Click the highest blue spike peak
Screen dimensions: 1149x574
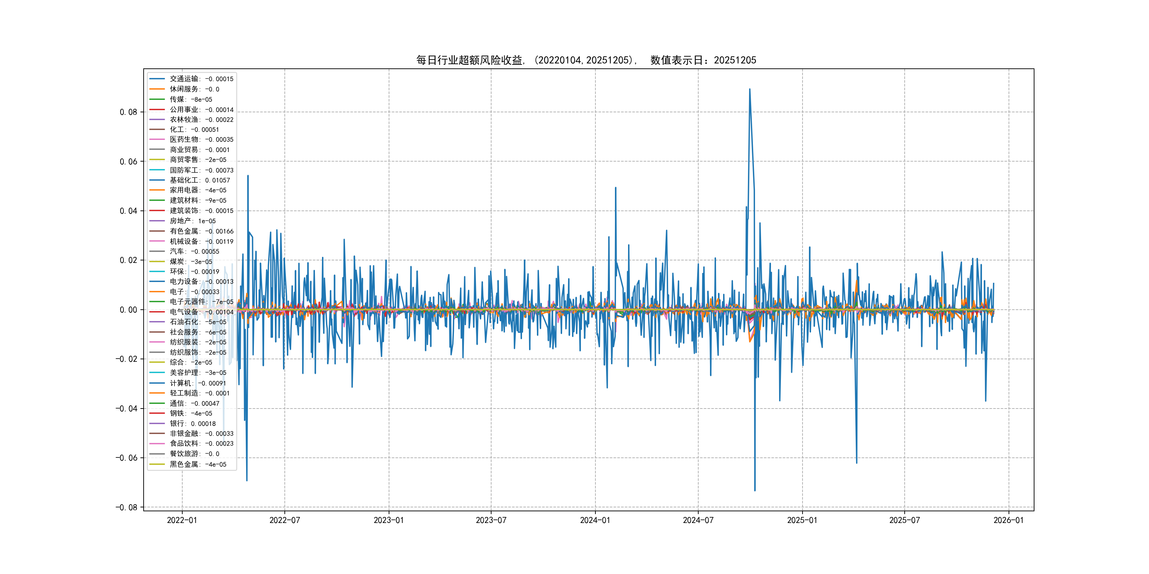(749, 89)
